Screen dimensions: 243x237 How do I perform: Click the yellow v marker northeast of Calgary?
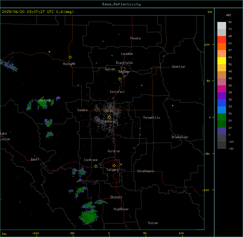(121, 164)
